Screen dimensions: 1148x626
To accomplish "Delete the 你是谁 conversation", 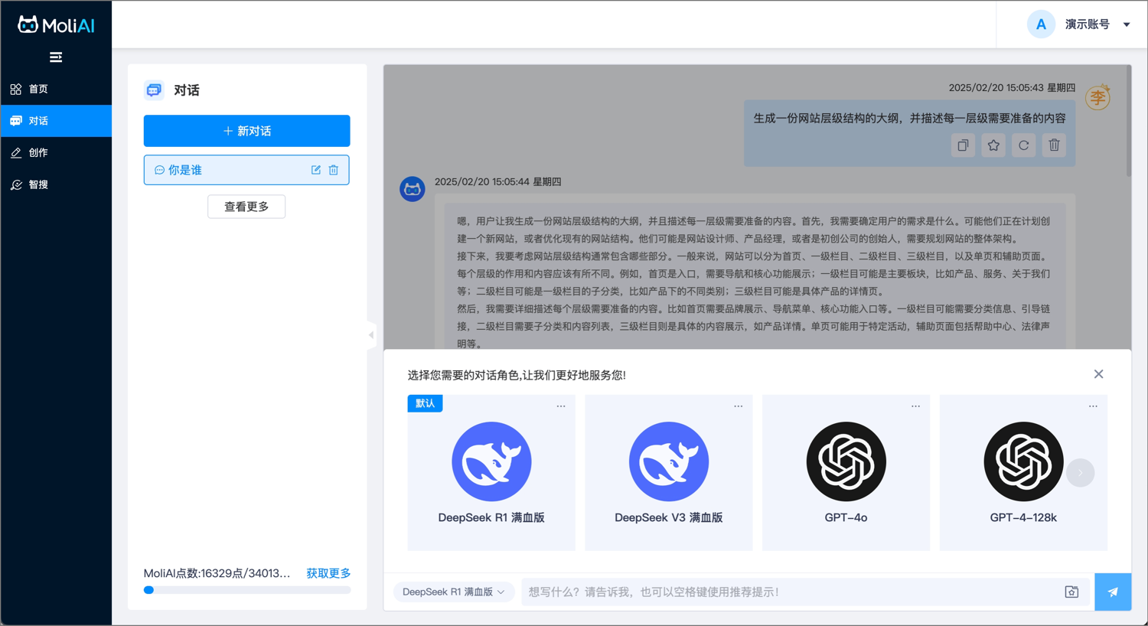I will coord(334,170).
